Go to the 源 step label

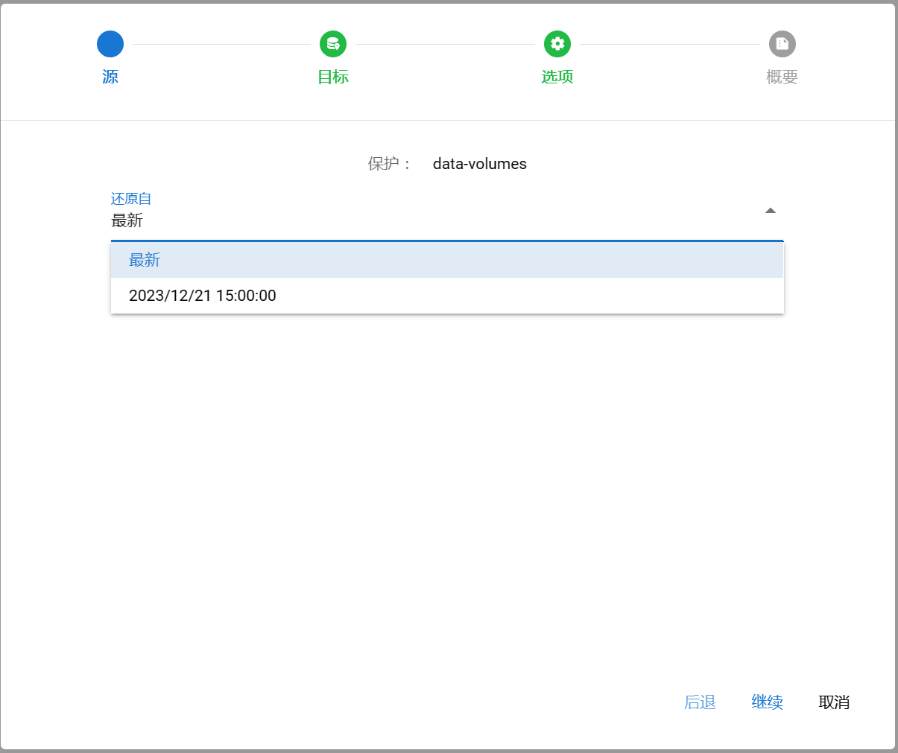point(110,77)
